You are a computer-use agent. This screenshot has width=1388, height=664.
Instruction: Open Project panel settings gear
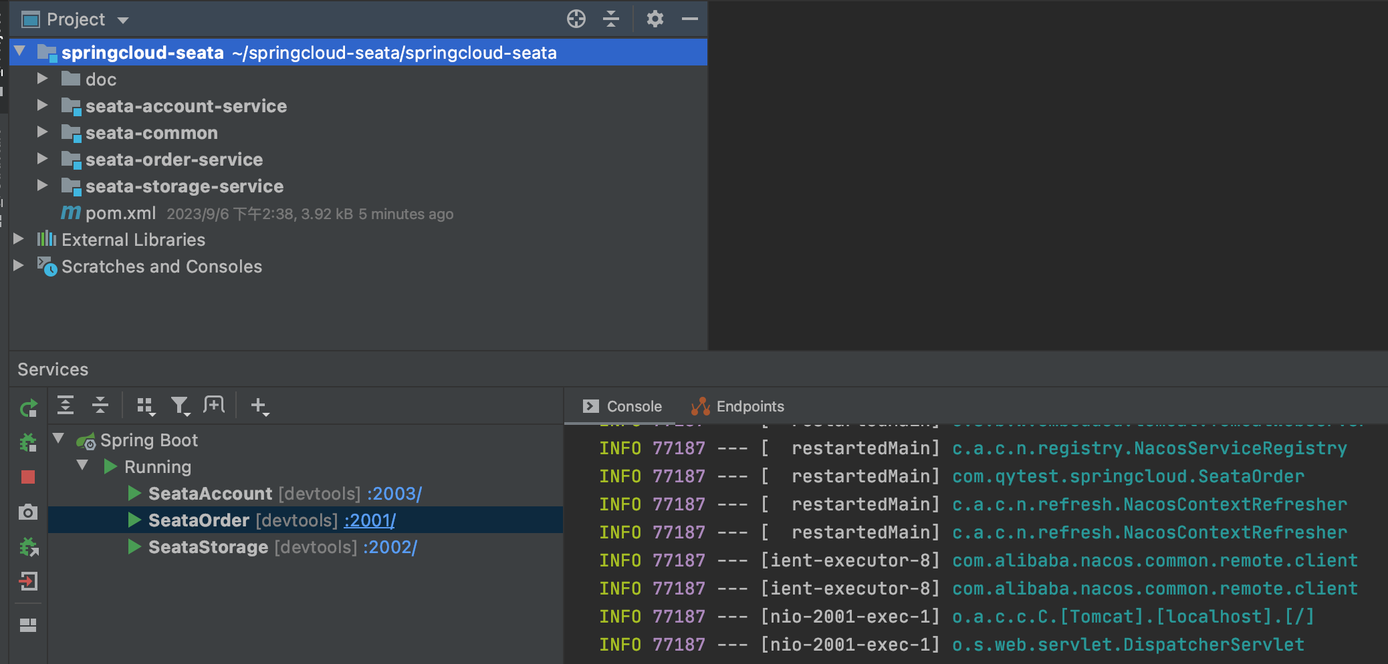655,19
